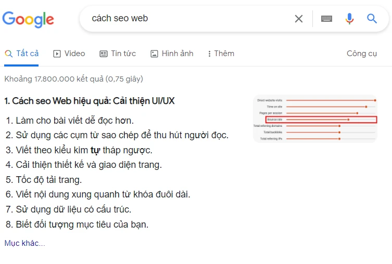The image size is (392, 264).
Task: Click the Hình ảnh picture icon
Action: click(x=154, y=54)
